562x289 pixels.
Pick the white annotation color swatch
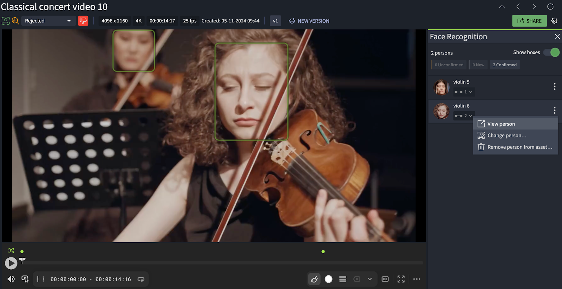328,279
